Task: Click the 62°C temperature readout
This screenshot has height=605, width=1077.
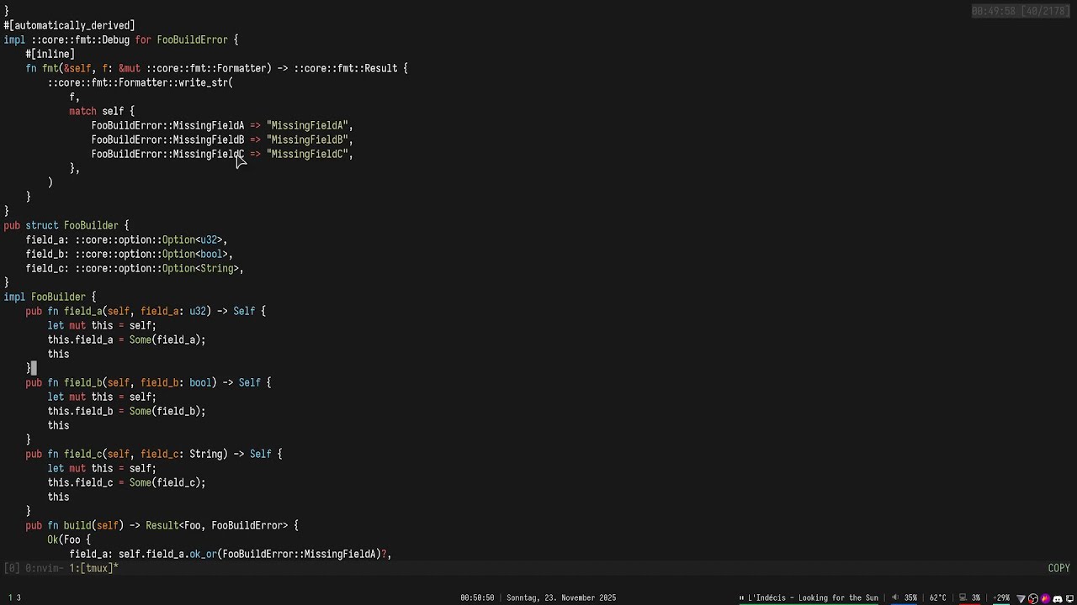Action: [x=937, y=598]
